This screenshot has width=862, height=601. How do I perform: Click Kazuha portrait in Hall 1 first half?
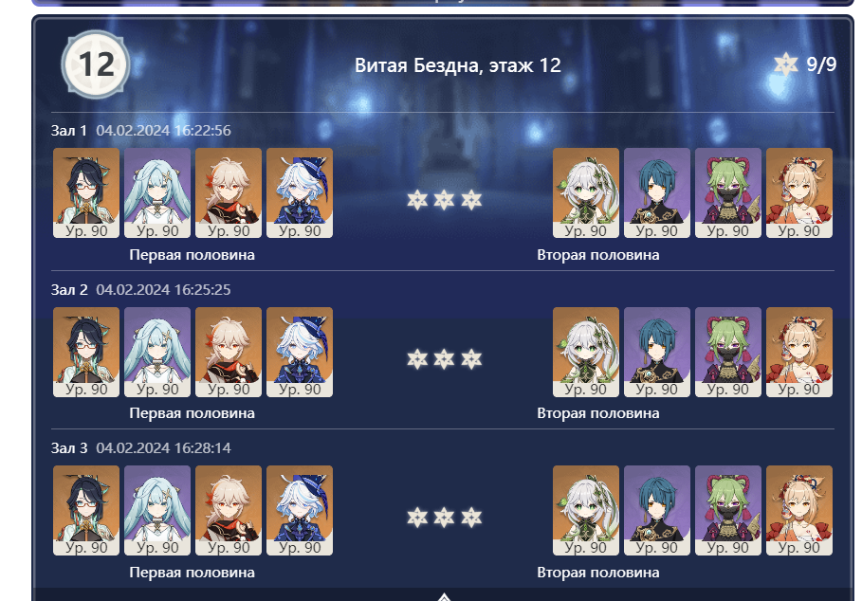(229, 192)
